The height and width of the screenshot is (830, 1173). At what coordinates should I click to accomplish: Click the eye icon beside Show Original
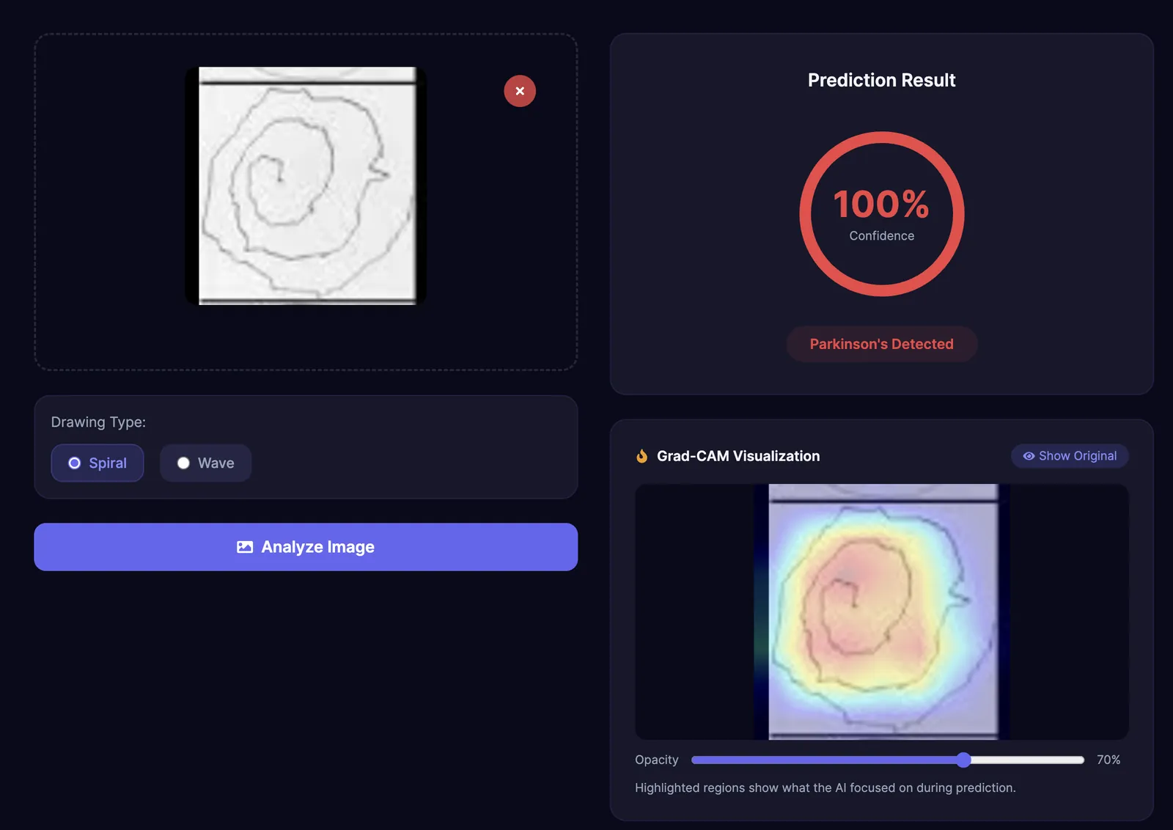[1029, 456]
